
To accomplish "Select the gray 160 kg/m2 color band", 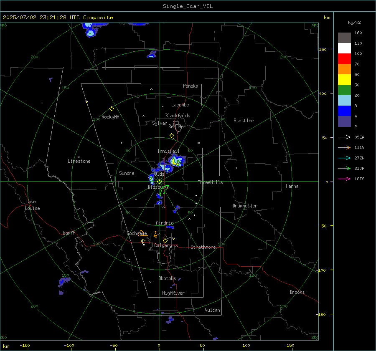I will coord(344,38).
